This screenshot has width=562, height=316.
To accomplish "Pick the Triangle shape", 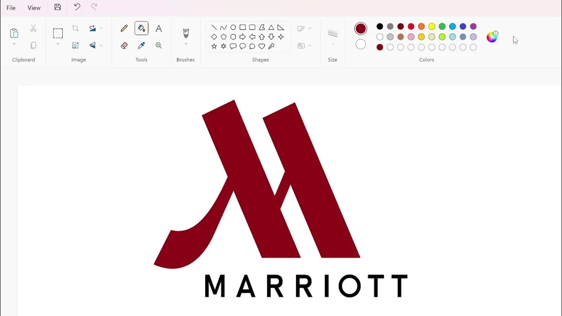I will (271, 27).
